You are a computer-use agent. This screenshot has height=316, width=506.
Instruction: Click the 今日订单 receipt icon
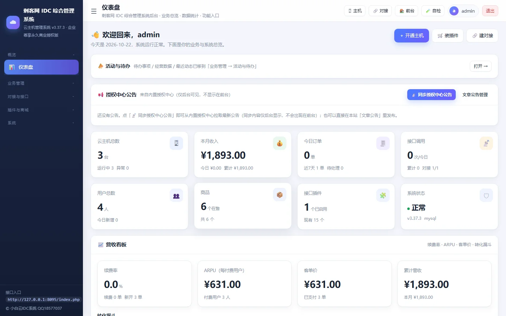[x=383, y=143]
